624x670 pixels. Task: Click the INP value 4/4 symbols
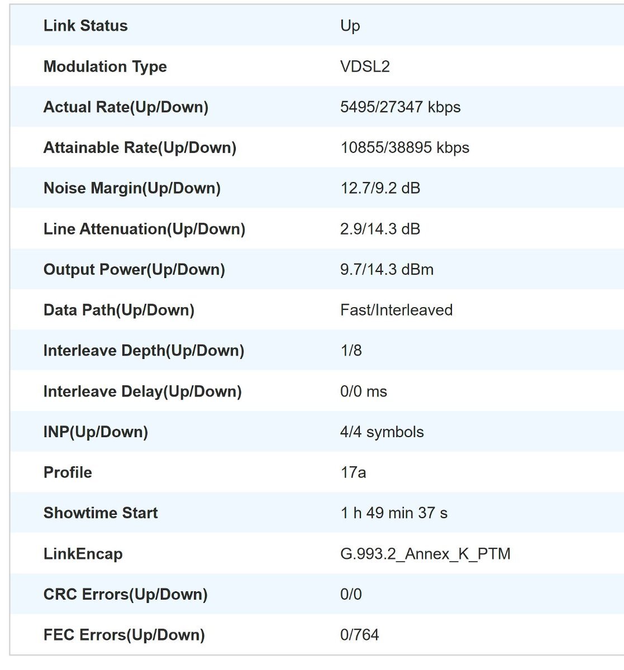(x=382, y=432)
